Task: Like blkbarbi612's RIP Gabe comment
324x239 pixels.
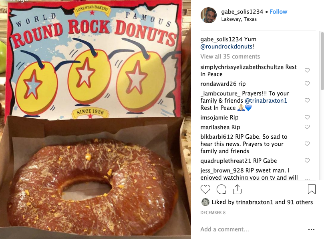Action: coord(307,144)
